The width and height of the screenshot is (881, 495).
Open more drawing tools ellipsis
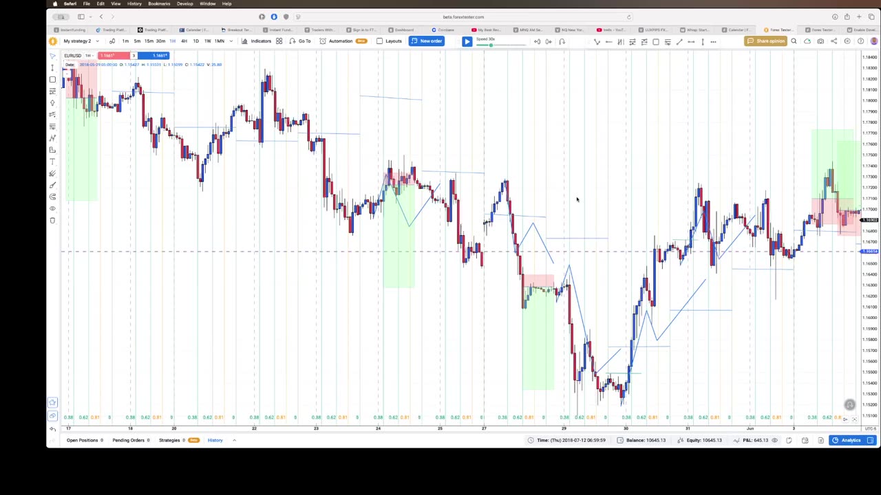pyautogui.click(x=713, y=41)
